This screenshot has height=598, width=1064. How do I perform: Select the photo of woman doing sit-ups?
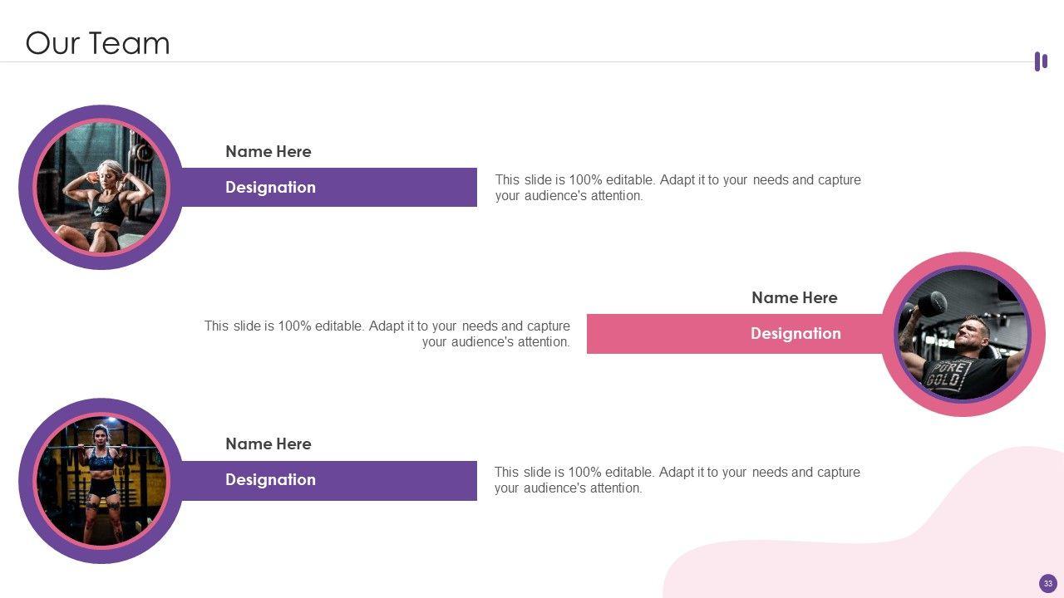point(101,188)
